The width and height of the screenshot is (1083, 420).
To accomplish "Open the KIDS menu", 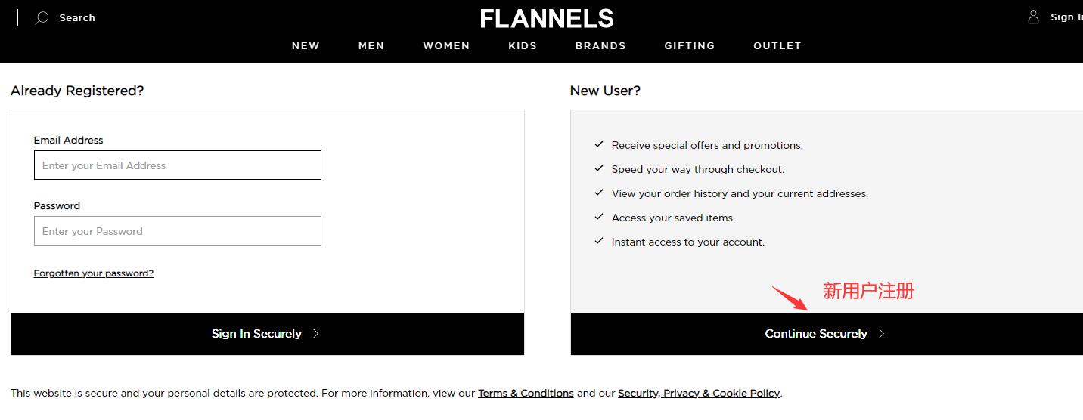I will [x=523, y=46].
